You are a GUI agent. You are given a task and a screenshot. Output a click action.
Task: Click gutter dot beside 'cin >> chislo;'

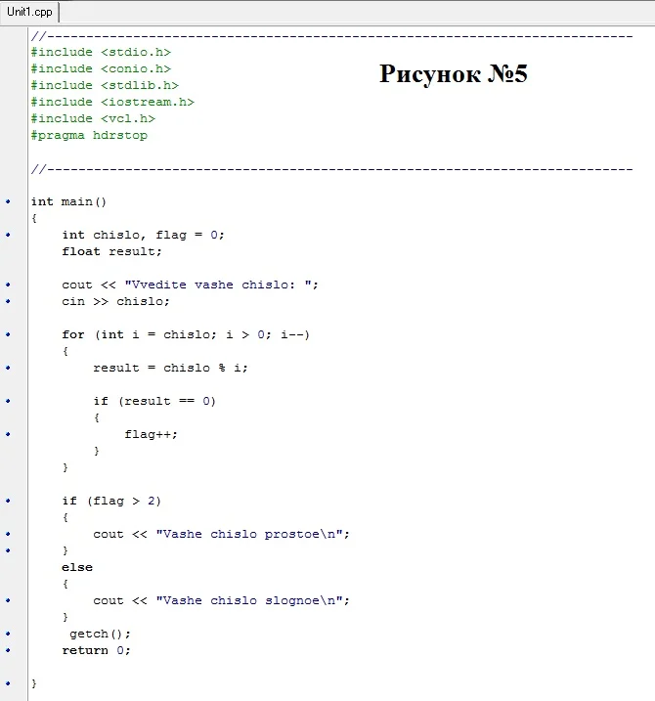[x=8, y=301]
